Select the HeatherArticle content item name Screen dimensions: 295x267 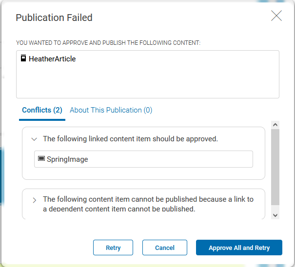(x=52, y=59)
